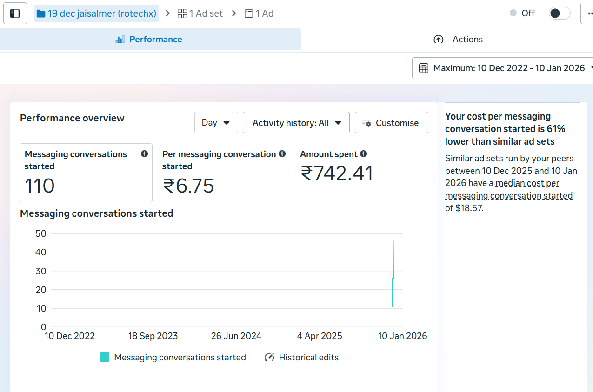Click the chart title Messaging conversations started
593x392 pixels.
(97, 213)
